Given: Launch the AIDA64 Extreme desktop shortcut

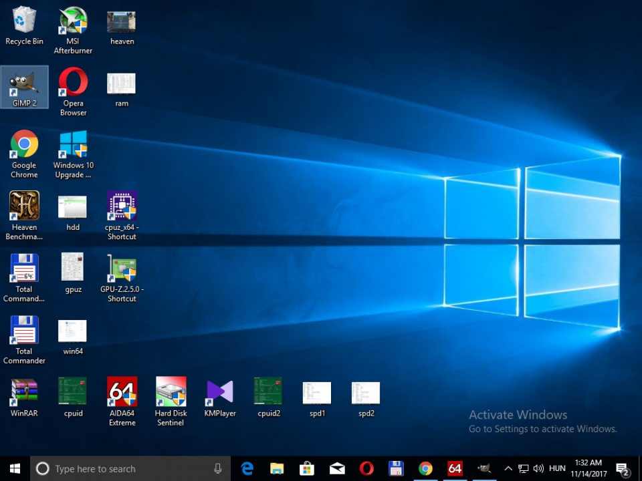Looking at the screenshot, I should click(122, 402).
